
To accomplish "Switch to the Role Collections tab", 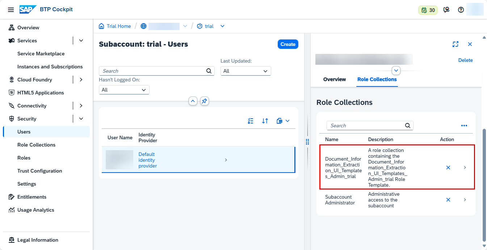I will (x=377, y=79).
